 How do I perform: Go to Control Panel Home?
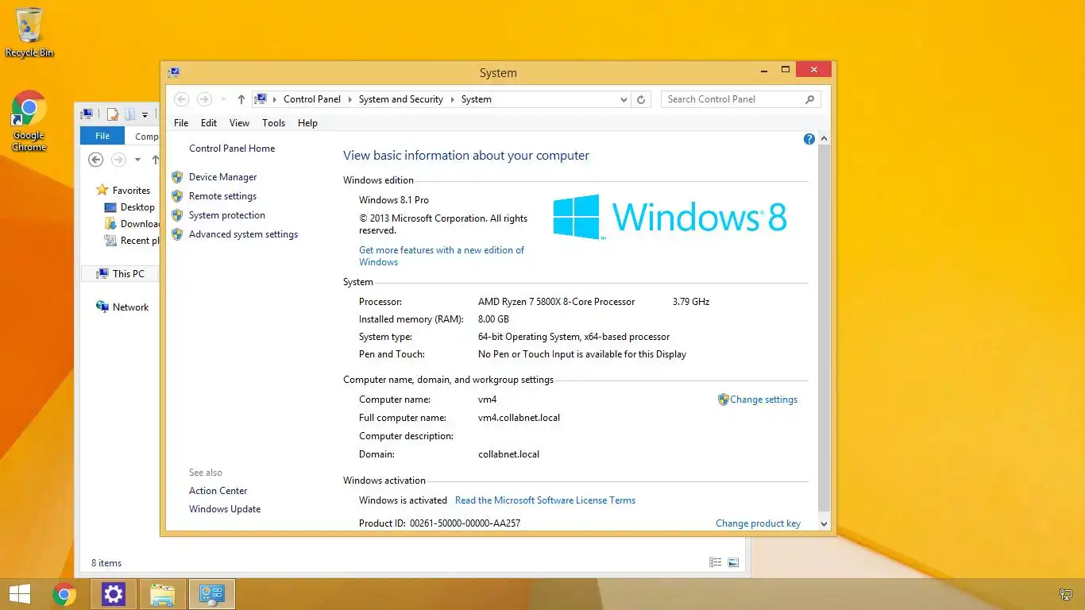coord(232,149)
